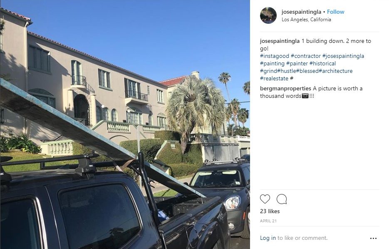This screenshot has width=389, height=249.
Task: Open the three-dots more options menu
Action: pos(373,238)
